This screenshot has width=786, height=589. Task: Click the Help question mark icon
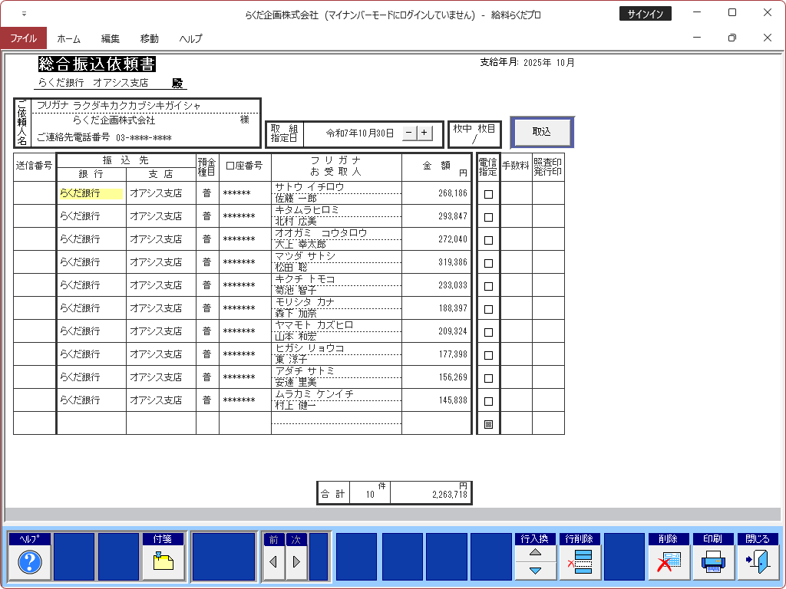pos(30,563)
